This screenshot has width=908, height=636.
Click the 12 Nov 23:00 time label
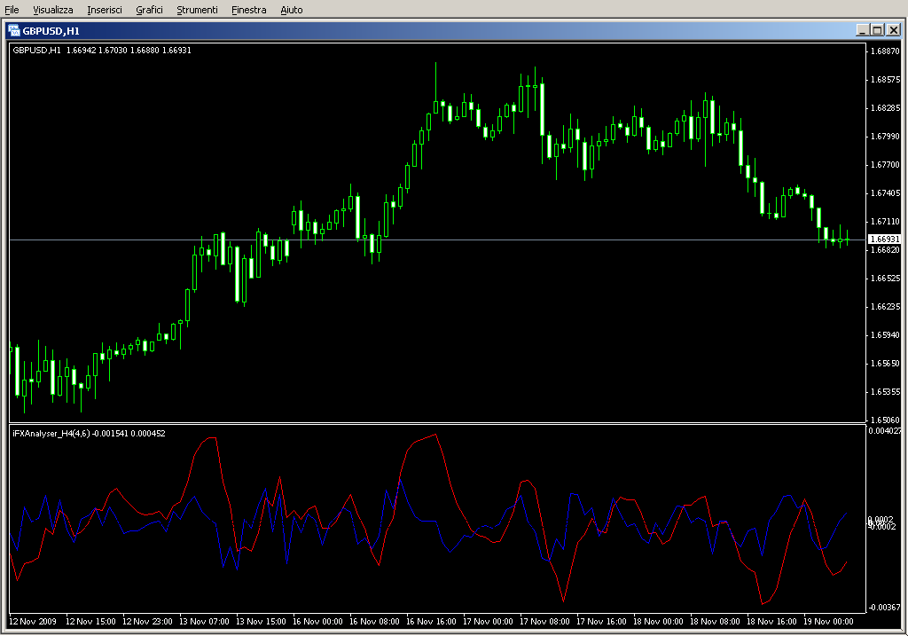point(147,622)
